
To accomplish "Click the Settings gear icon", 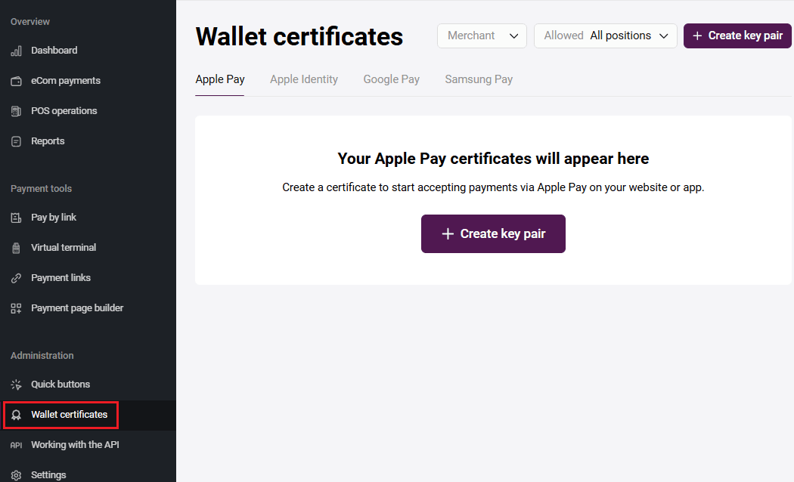I will 17,474.
